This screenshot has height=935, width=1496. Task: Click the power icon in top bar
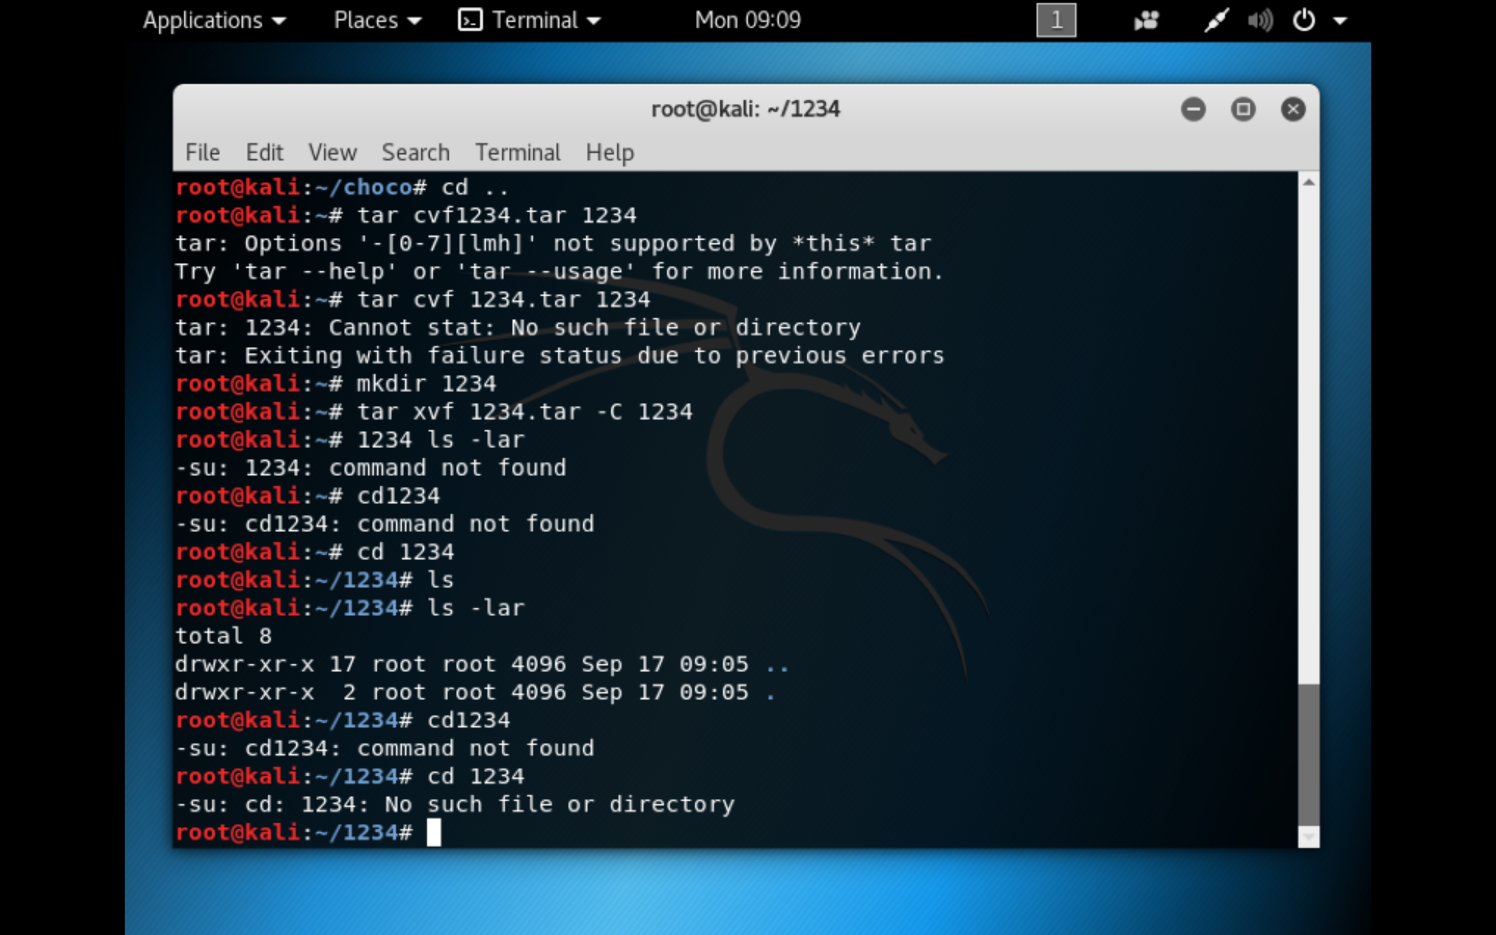coord(1304,20)
